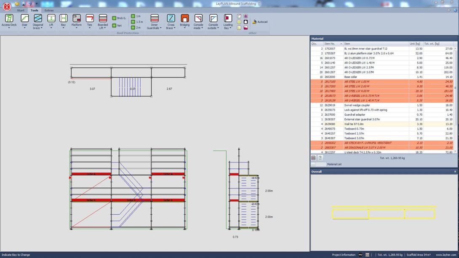Image resolution: width=459 pixels, height=258 pixels.
Task: Choose the 1 m roof protection option
Action: pos(136,16)
